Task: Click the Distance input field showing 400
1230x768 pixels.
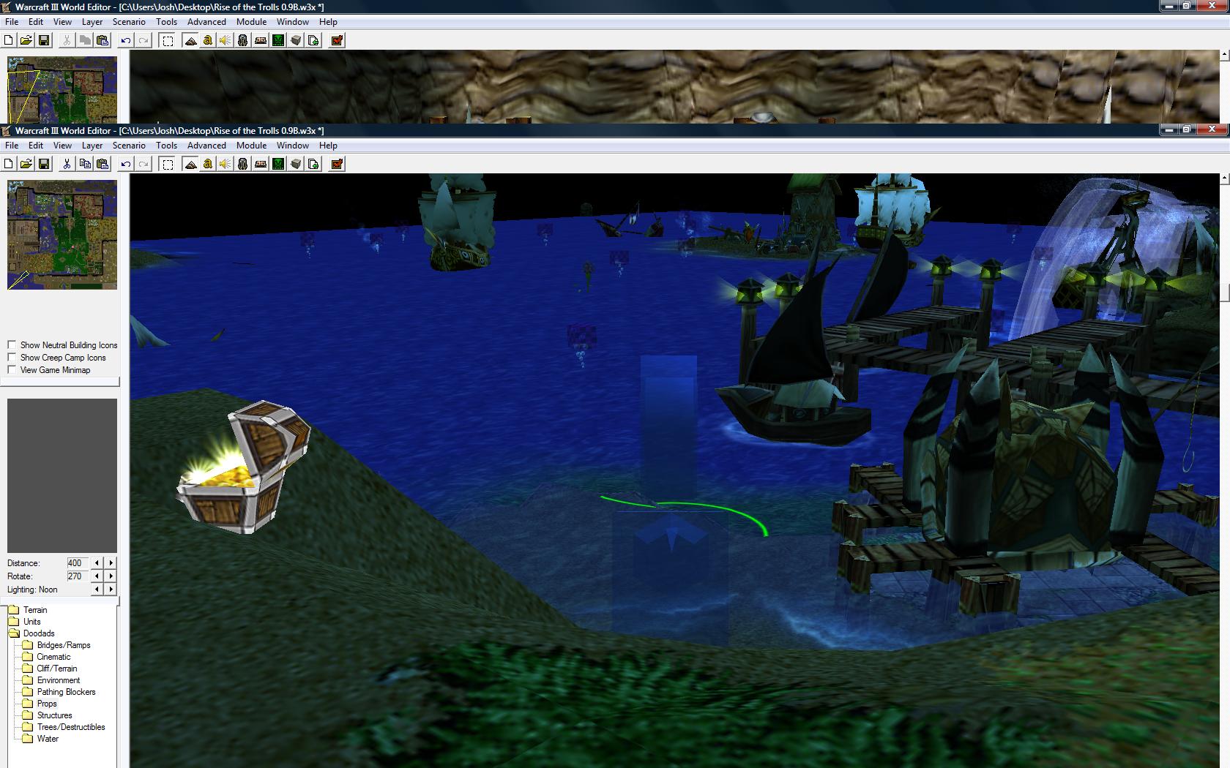Action: (77, 563)
